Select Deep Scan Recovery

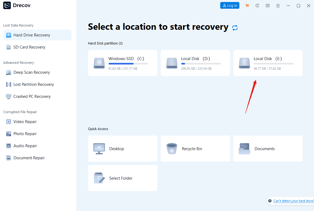coord(31,72)
